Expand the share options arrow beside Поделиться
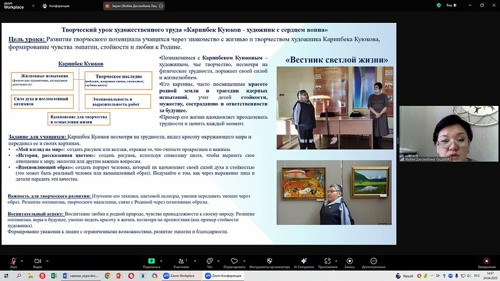The image size is (500, 281). pyautogui.click(x=160, y=261)
